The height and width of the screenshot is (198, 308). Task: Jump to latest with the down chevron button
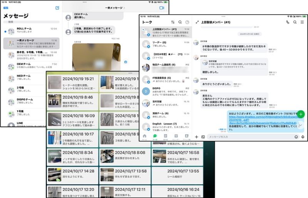[300, 125]
